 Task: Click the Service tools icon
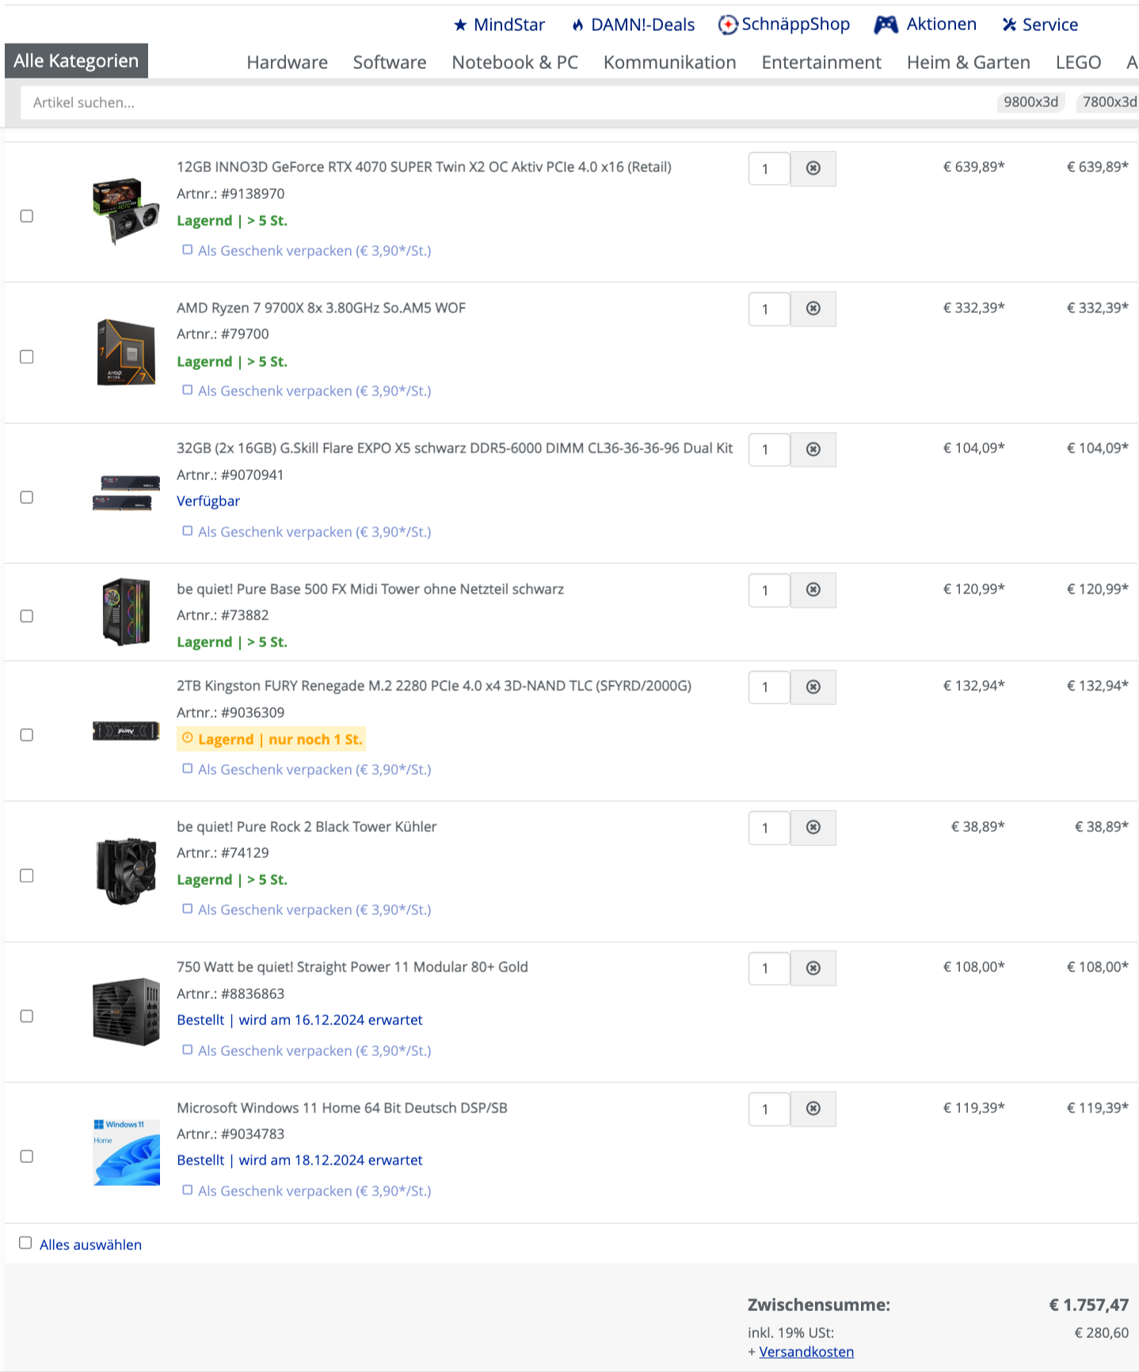pos(1009,25)
